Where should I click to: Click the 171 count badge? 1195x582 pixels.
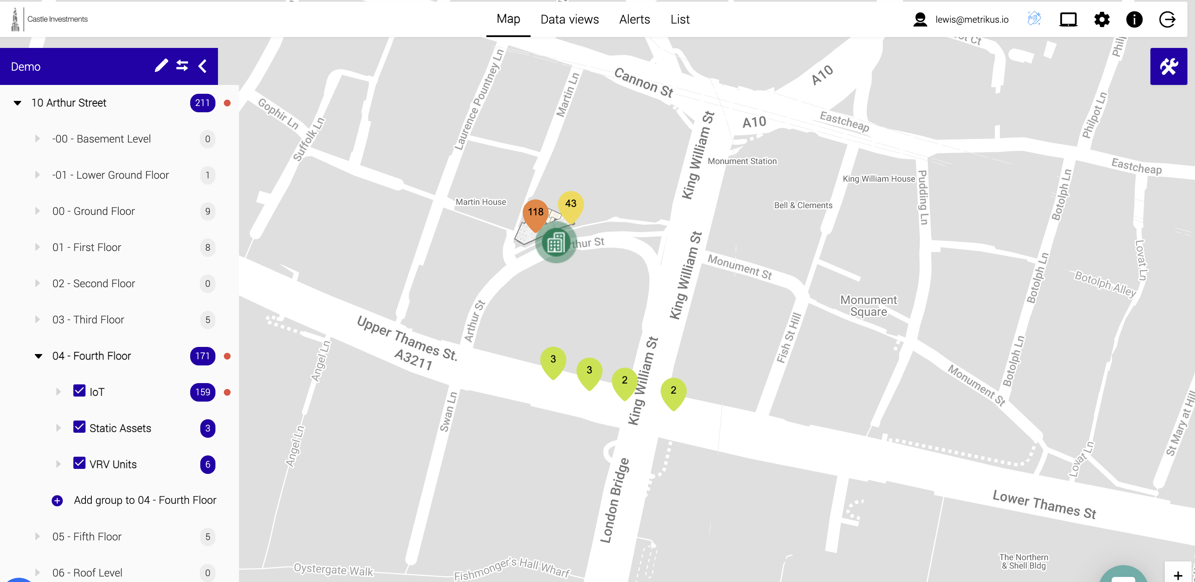(x=203, y=356)
